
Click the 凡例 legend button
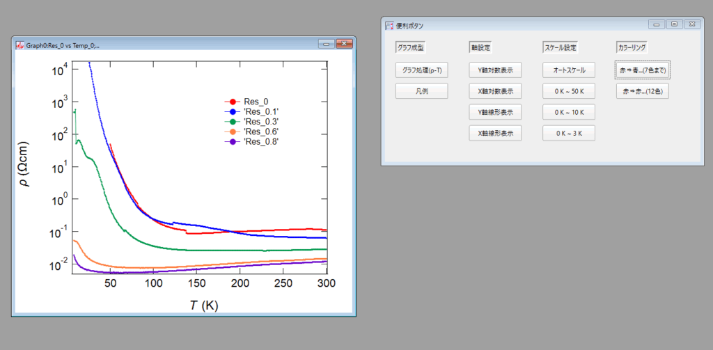pos(421,91)
